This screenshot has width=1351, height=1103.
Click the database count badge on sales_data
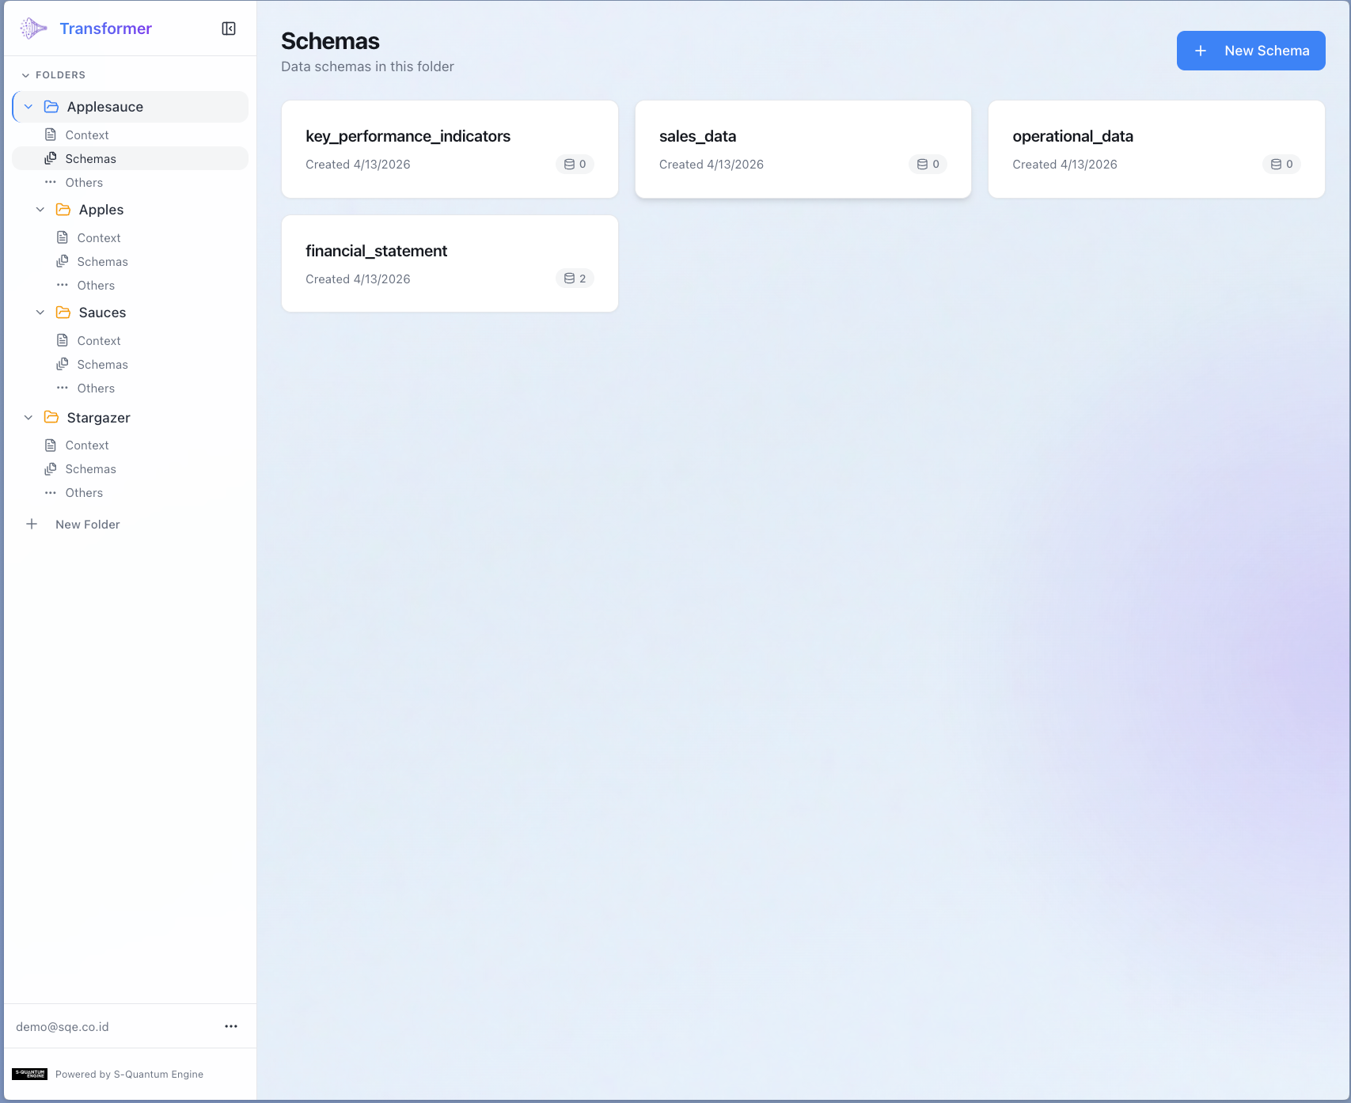(928, 165)
